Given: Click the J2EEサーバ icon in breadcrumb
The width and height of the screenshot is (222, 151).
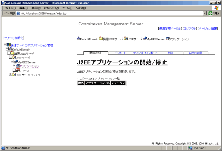Looking at the screenshot, I should 126,38.
